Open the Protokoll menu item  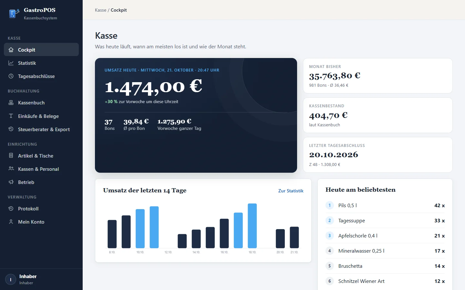click(x=41, y=208)
